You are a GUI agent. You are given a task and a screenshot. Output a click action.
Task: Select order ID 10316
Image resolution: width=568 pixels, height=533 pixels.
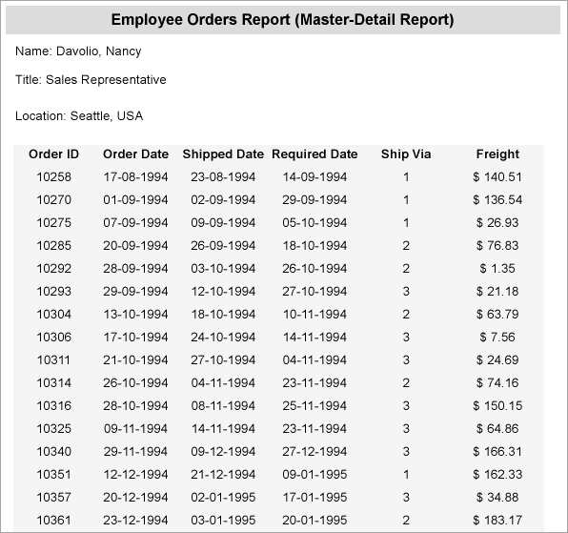coord(54,406)
